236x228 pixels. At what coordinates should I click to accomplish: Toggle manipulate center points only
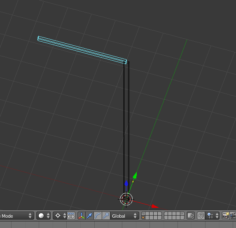click(x=71, y=216)
